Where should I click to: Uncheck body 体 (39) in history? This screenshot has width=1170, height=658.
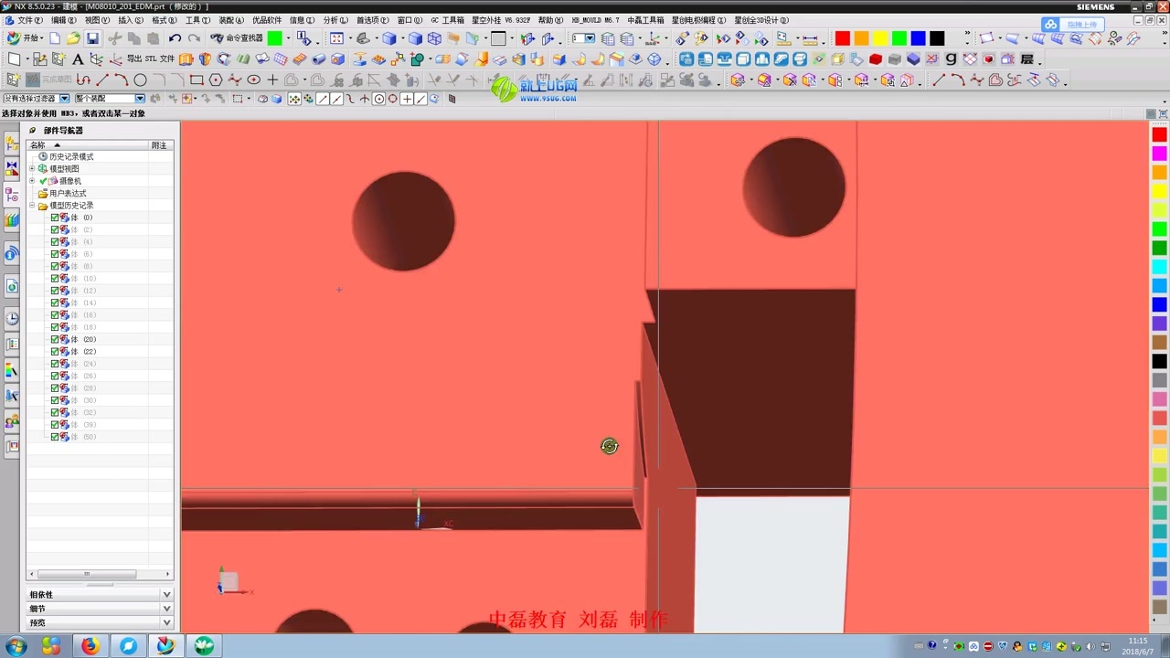click(x=55, y=425)
